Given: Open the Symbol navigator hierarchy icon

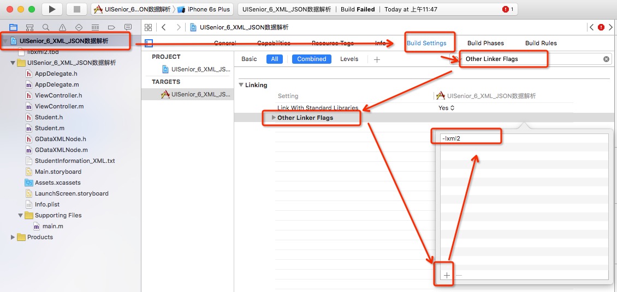Looking at the screenshot, I should click(x=29, y=27).
